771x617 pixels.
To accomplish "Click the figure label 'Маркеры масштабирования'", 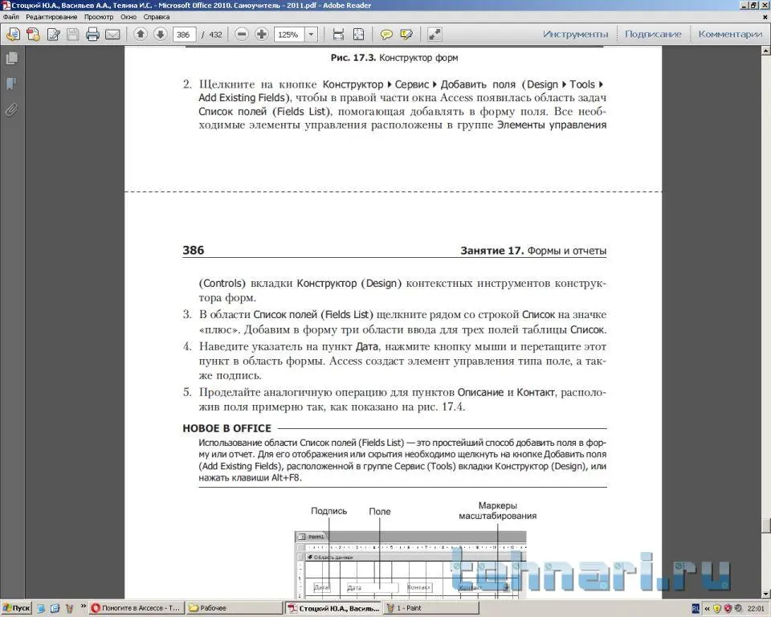I will point(498,511).
